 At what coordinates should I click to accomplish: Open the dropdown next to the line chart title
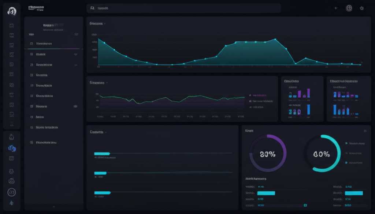[x=107, y=83]
